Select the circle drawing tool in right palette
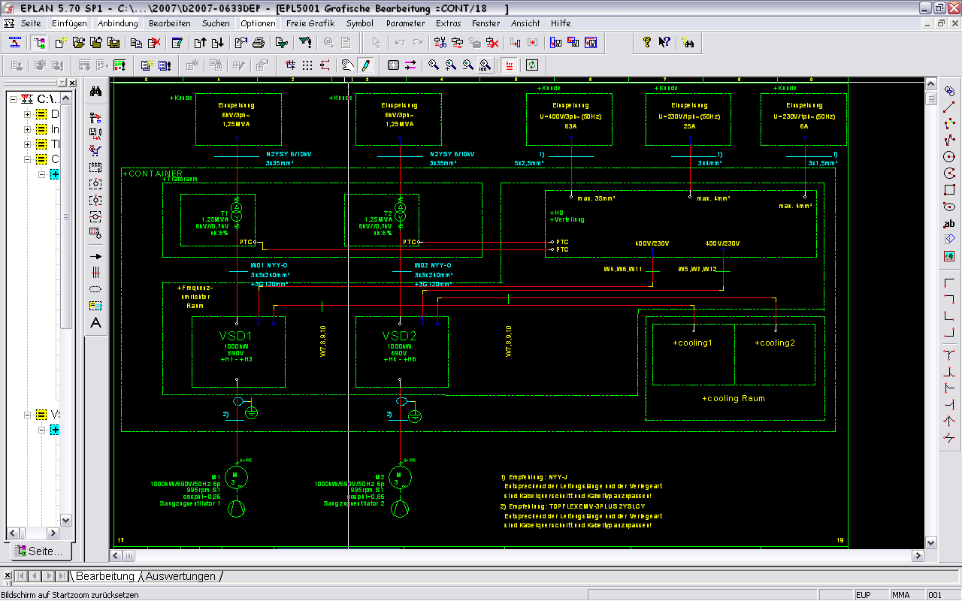 pos(949,156)
